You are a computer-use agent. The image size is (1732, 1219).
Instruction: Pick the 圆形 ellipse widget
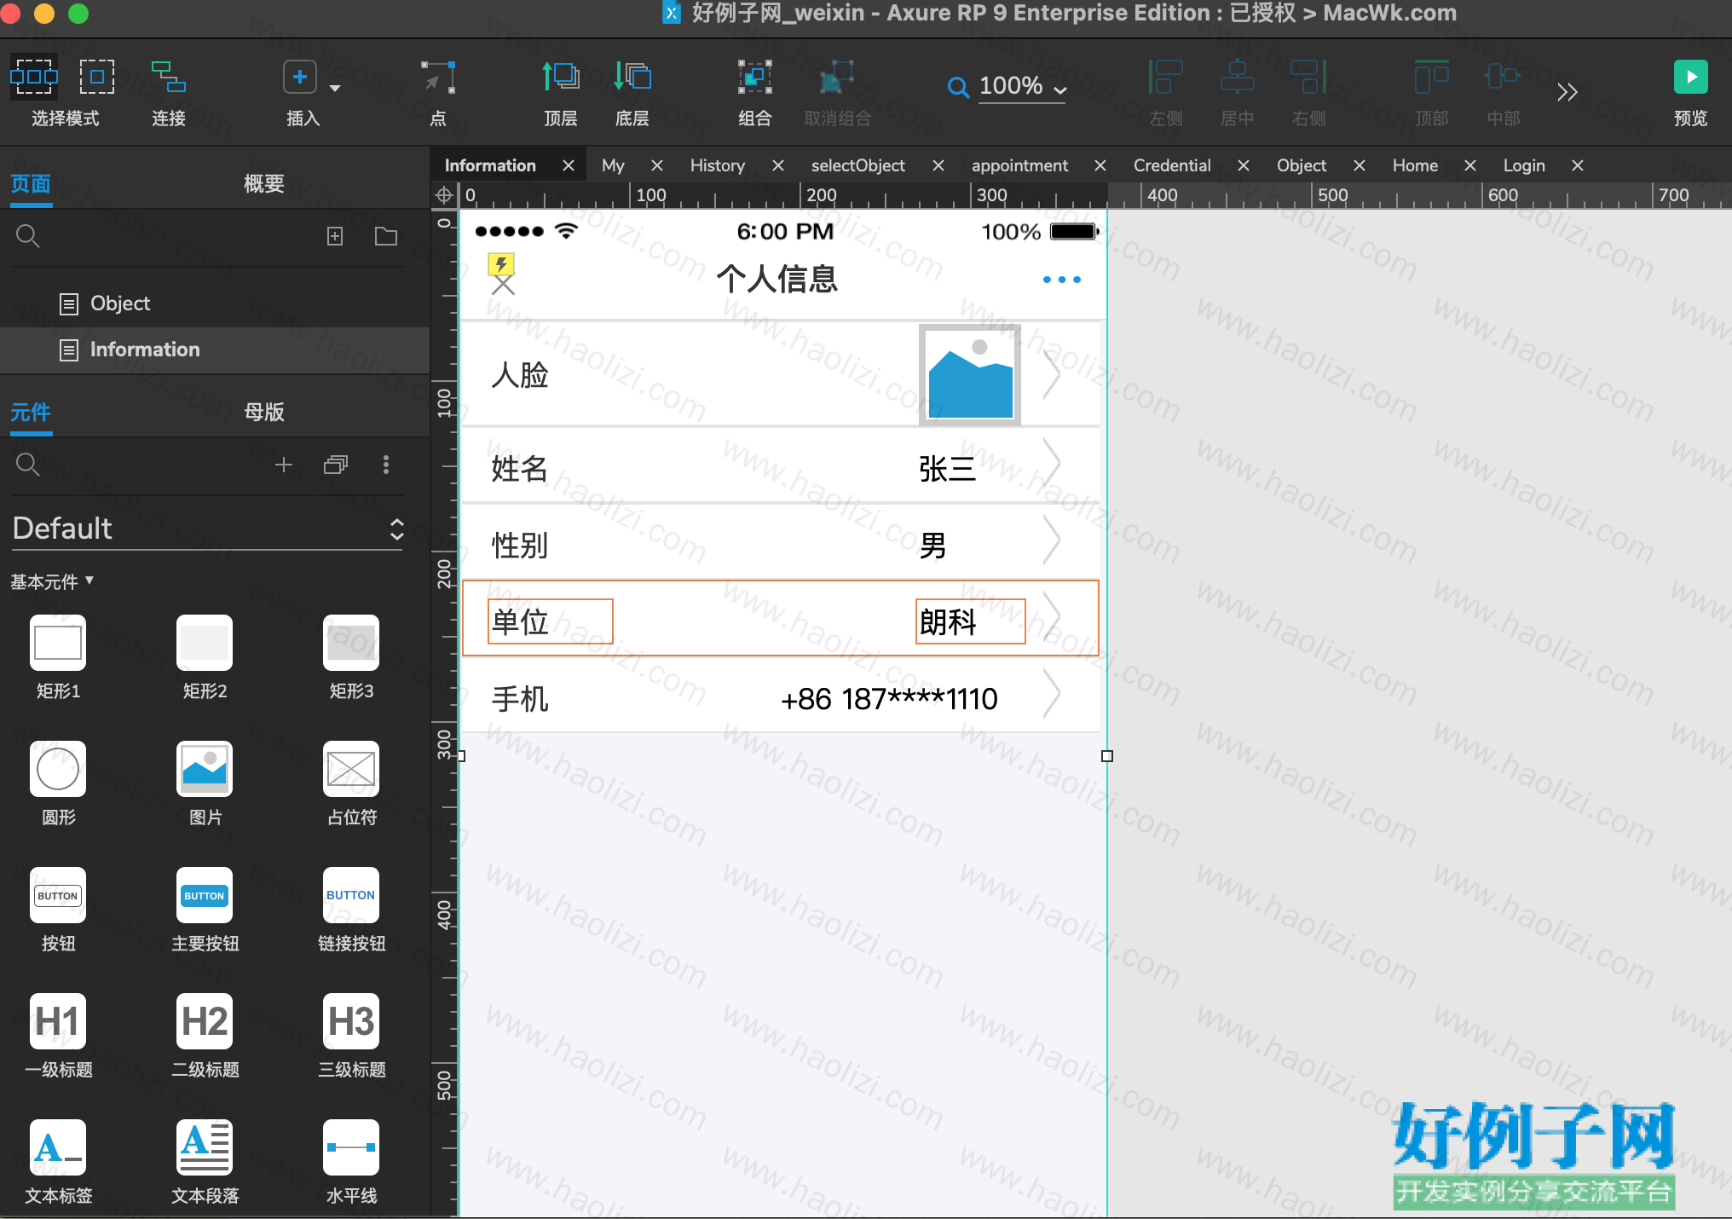click(58, 769)
